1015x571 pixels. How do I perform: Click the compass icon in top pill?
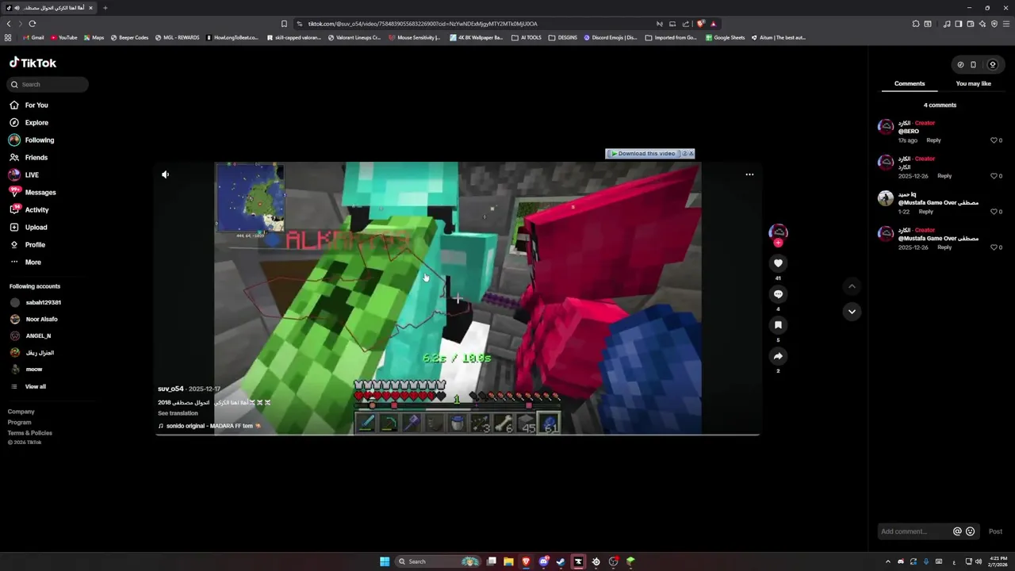[960, 65]
